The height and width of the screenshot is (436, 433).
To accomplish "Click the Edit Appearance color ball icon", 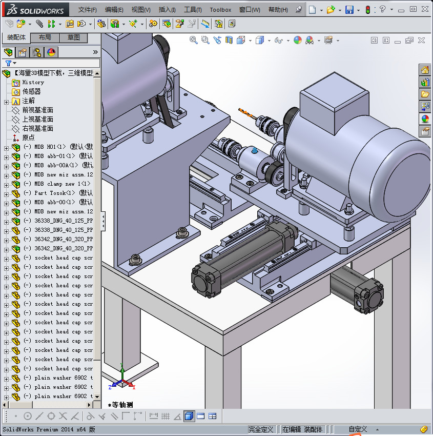I will [297, 41].
